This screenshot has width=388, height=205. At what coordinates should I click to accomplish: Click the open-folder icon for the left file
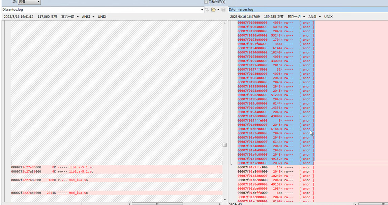pyautogui.click(x=213, y=10)
